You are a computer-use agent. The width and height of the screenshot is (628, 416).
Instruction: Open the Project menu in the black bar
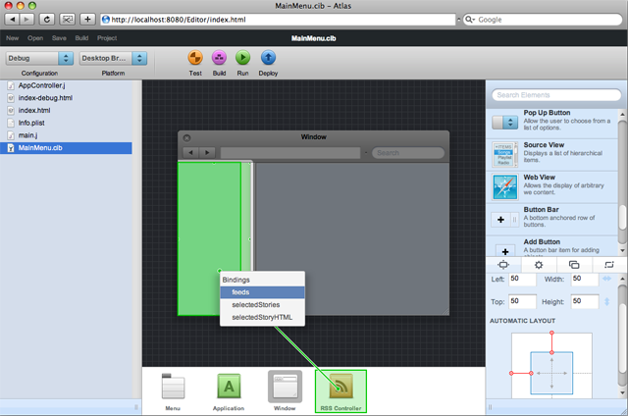tap(107, 38)
